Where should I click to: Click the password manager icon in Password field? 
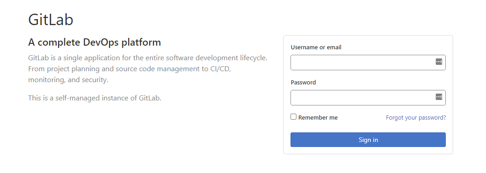pyautogui.click(x=439, y=97)
